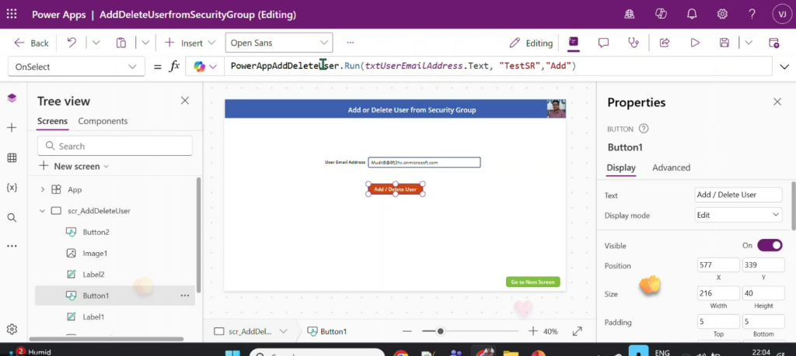Open notifications bell icon
The width and height of the screenshot is (796, 356).
(x=691, y=14)
